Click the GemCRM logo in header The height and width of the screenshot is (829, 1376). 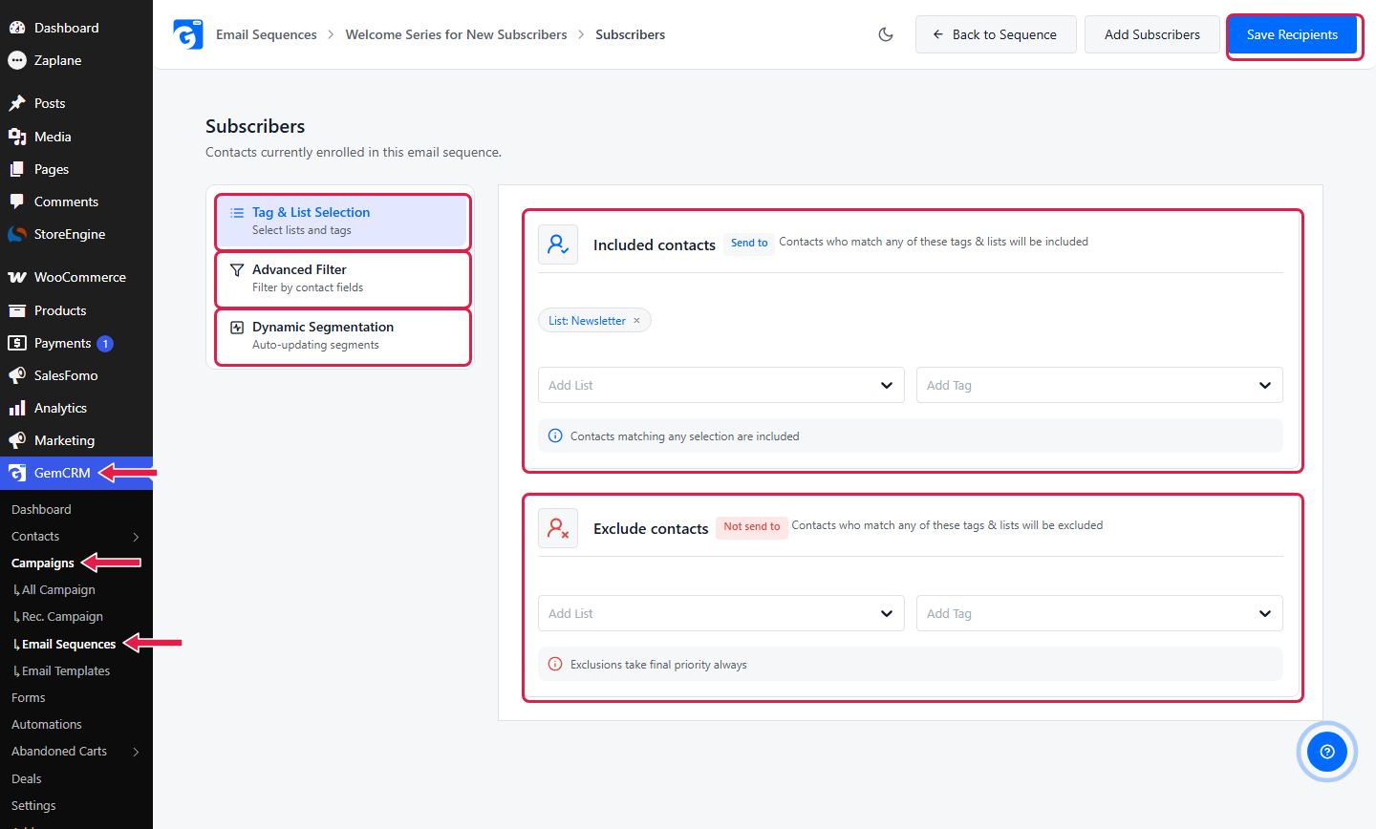(188, 34)
